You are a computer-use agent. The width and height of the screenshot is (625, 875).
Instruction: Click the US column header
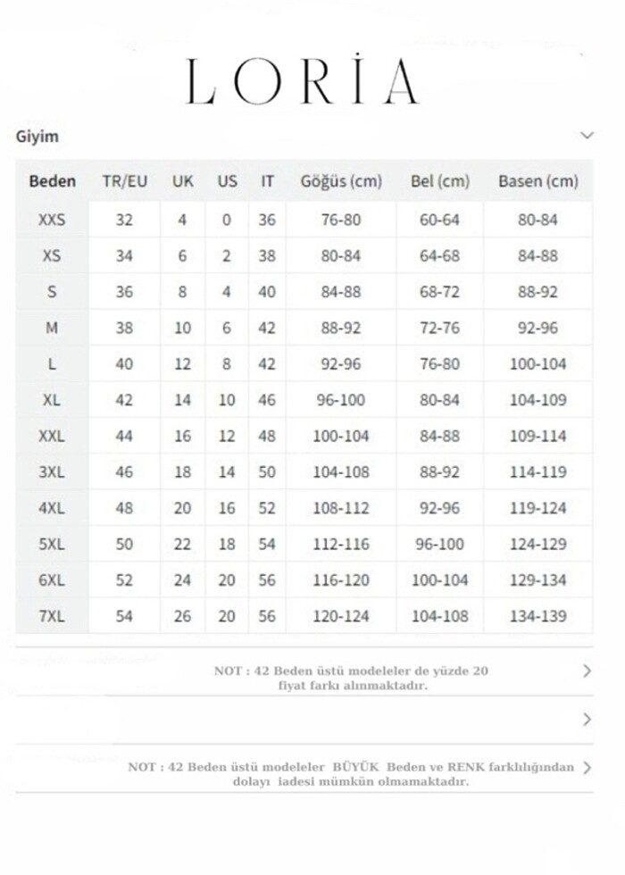pyautogui.click(x=227, y=181)
